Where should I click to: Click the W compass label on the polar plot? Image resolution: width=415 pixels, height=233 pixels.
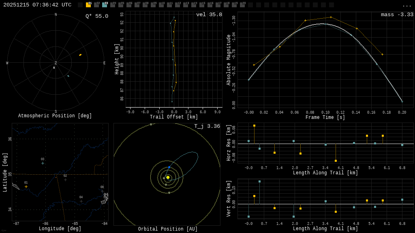pos(7,63)
